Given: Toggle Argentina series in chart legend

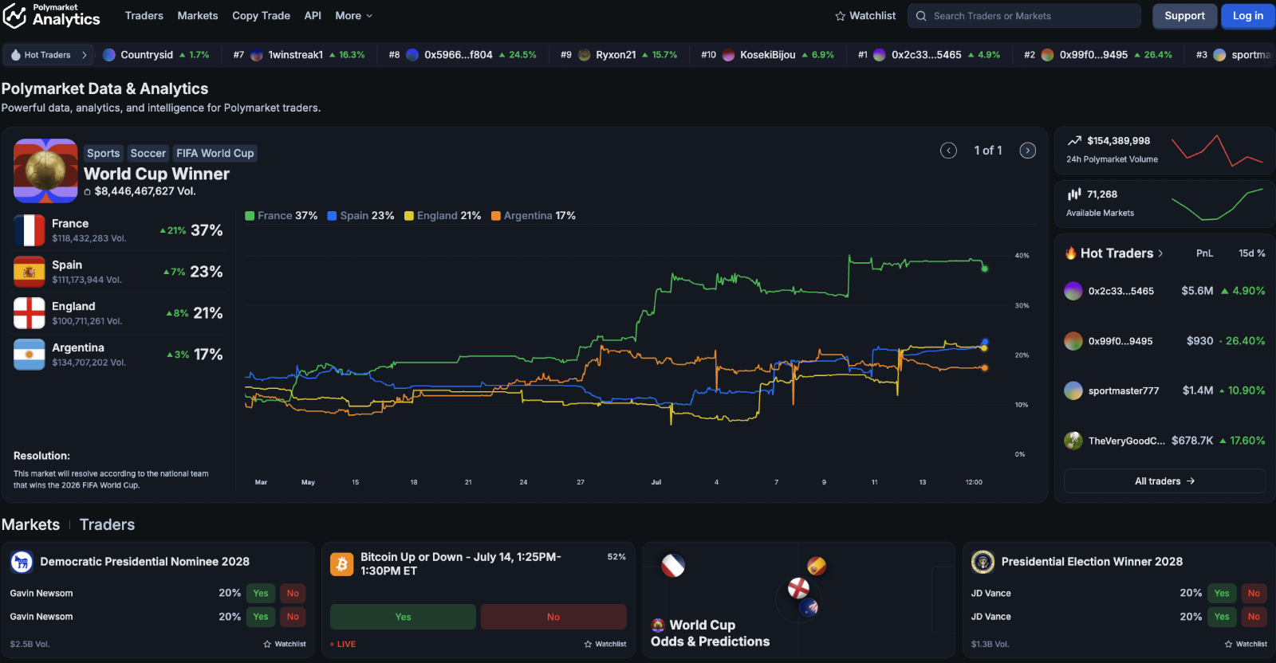Looking at the screenshot, I should pos(534,216).
